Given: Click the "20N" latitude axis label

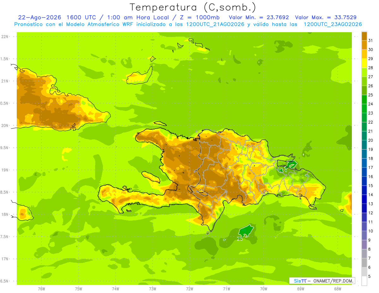Looking at the screenshot, I should 4,125.
